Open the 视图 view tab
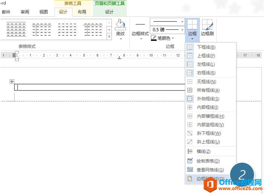Viewport: 265px width, 195px height. pyautogui.click(x=44, y=12)
